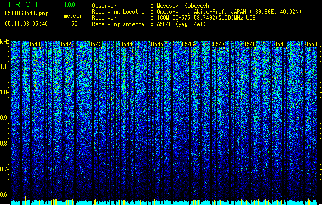323x205 pixels.
Task: Click the Observer field label
Action: pos(104,6)
